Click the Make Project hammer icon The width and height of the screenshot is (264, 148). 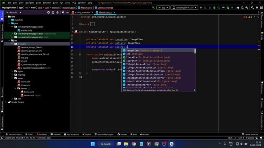tap(153, 7)
